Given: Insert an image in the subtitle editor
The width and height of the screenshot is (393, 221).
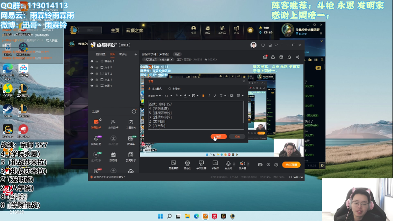Looking at the screenshot, I should pyautogui.click(x=231, y=96).
